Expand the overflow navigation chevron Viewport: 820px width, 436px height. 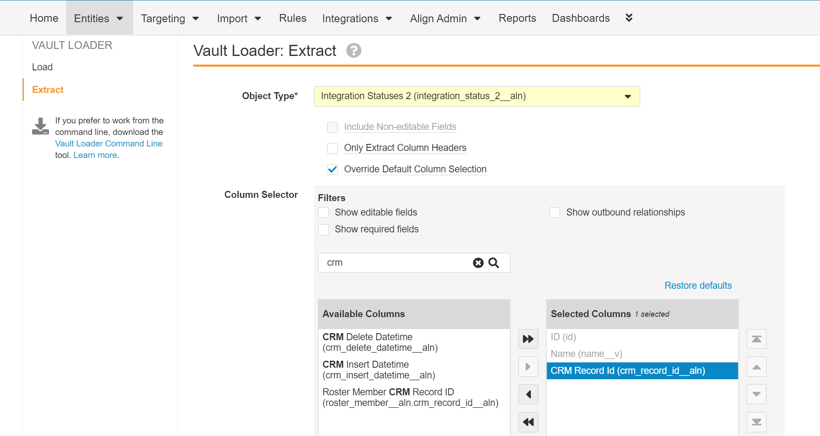(629, 18)
